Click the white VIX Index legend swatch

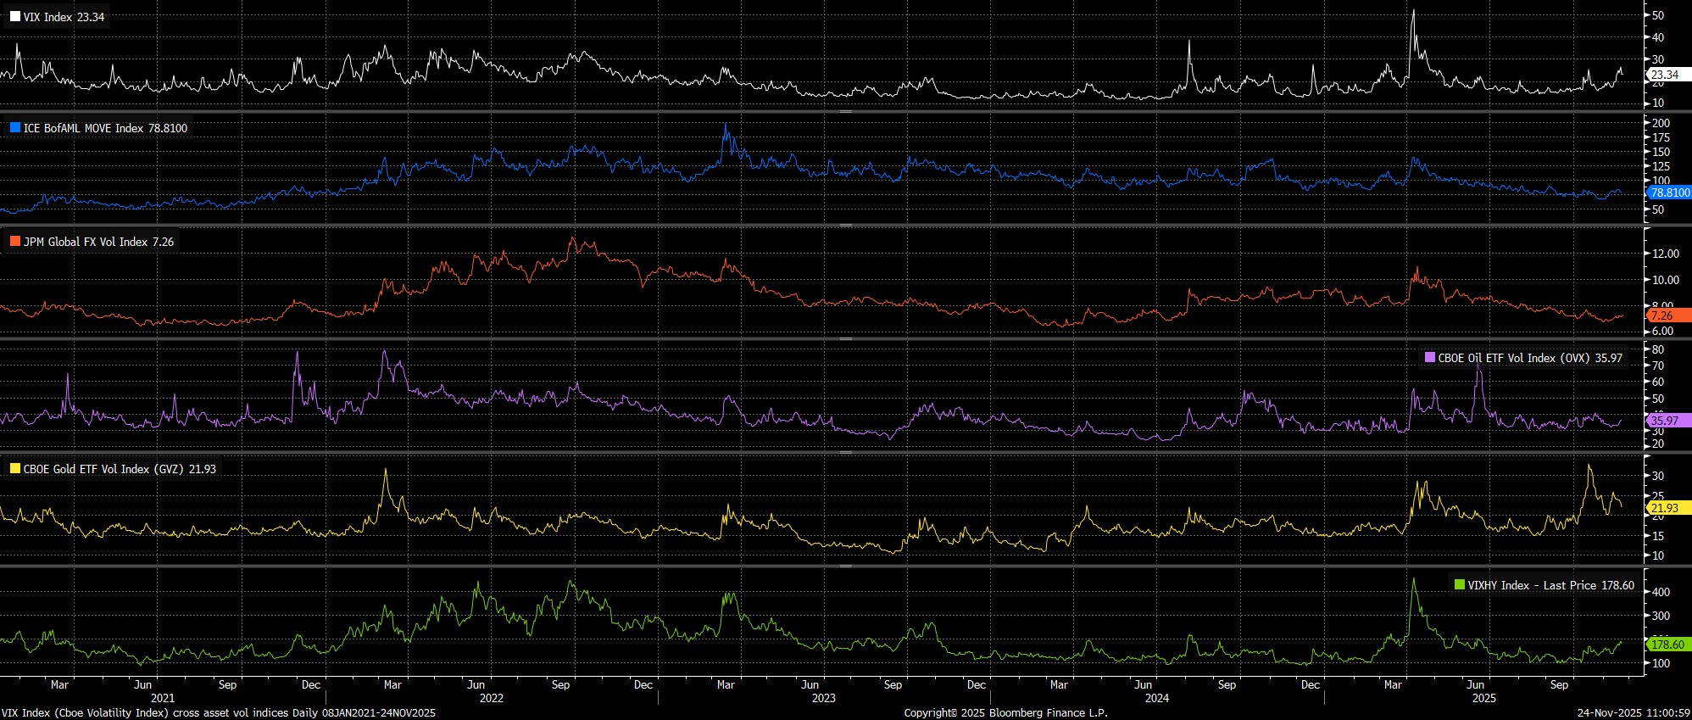[x=15, y=17]
